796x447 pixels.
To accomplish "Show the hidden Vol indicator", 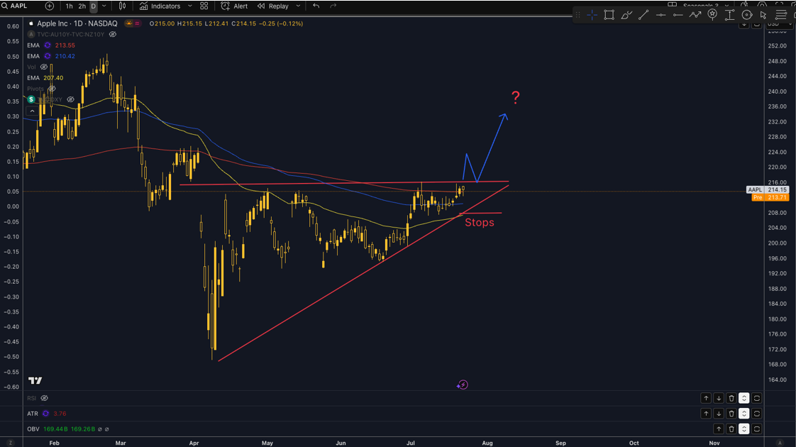I will 44,67.
